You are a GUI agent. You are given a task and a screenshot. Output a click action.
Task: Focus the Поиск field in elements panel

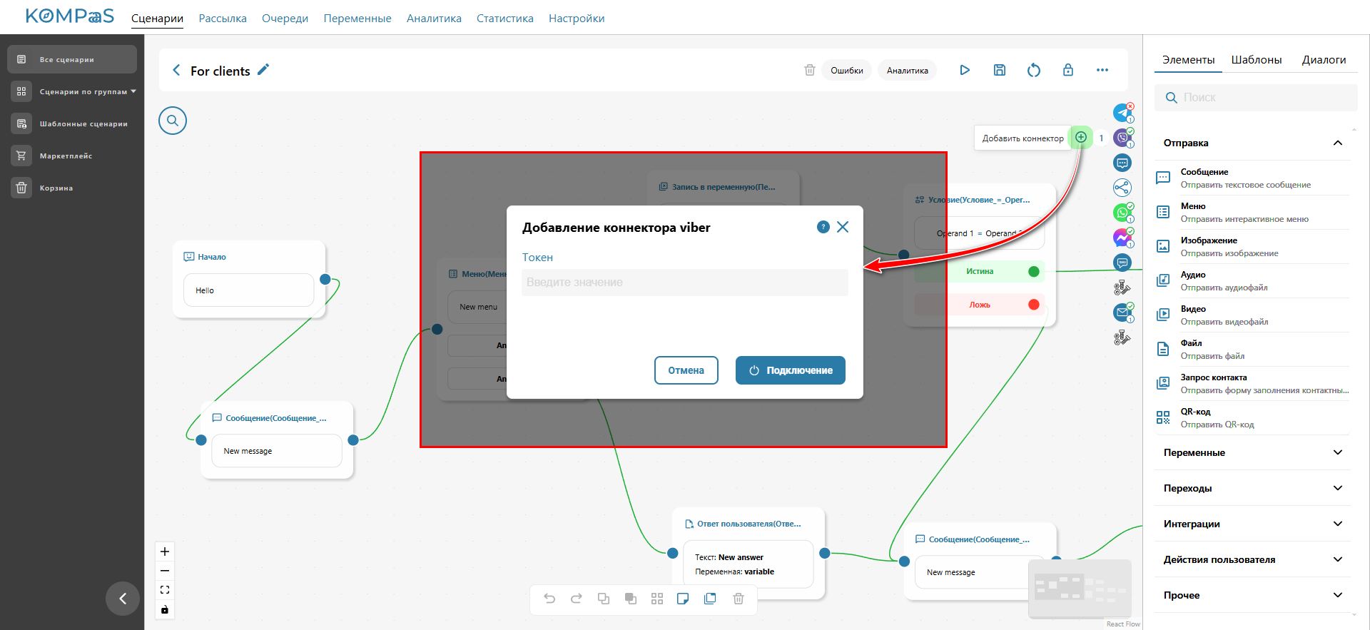pyautogui.click(x=1256, y=98)
